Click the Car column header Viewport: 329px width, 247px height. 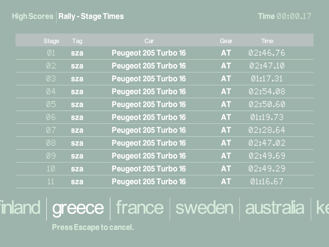tap(149, 41)
